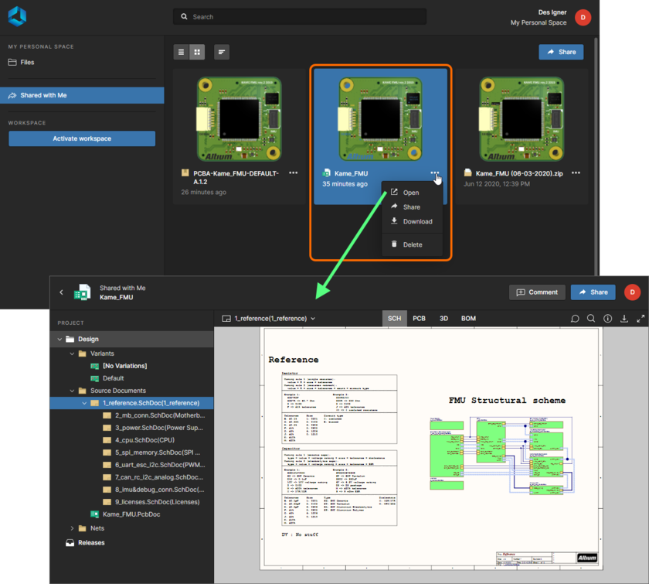Click the Altium logo in the top-left corner

(x=16, y=15)
